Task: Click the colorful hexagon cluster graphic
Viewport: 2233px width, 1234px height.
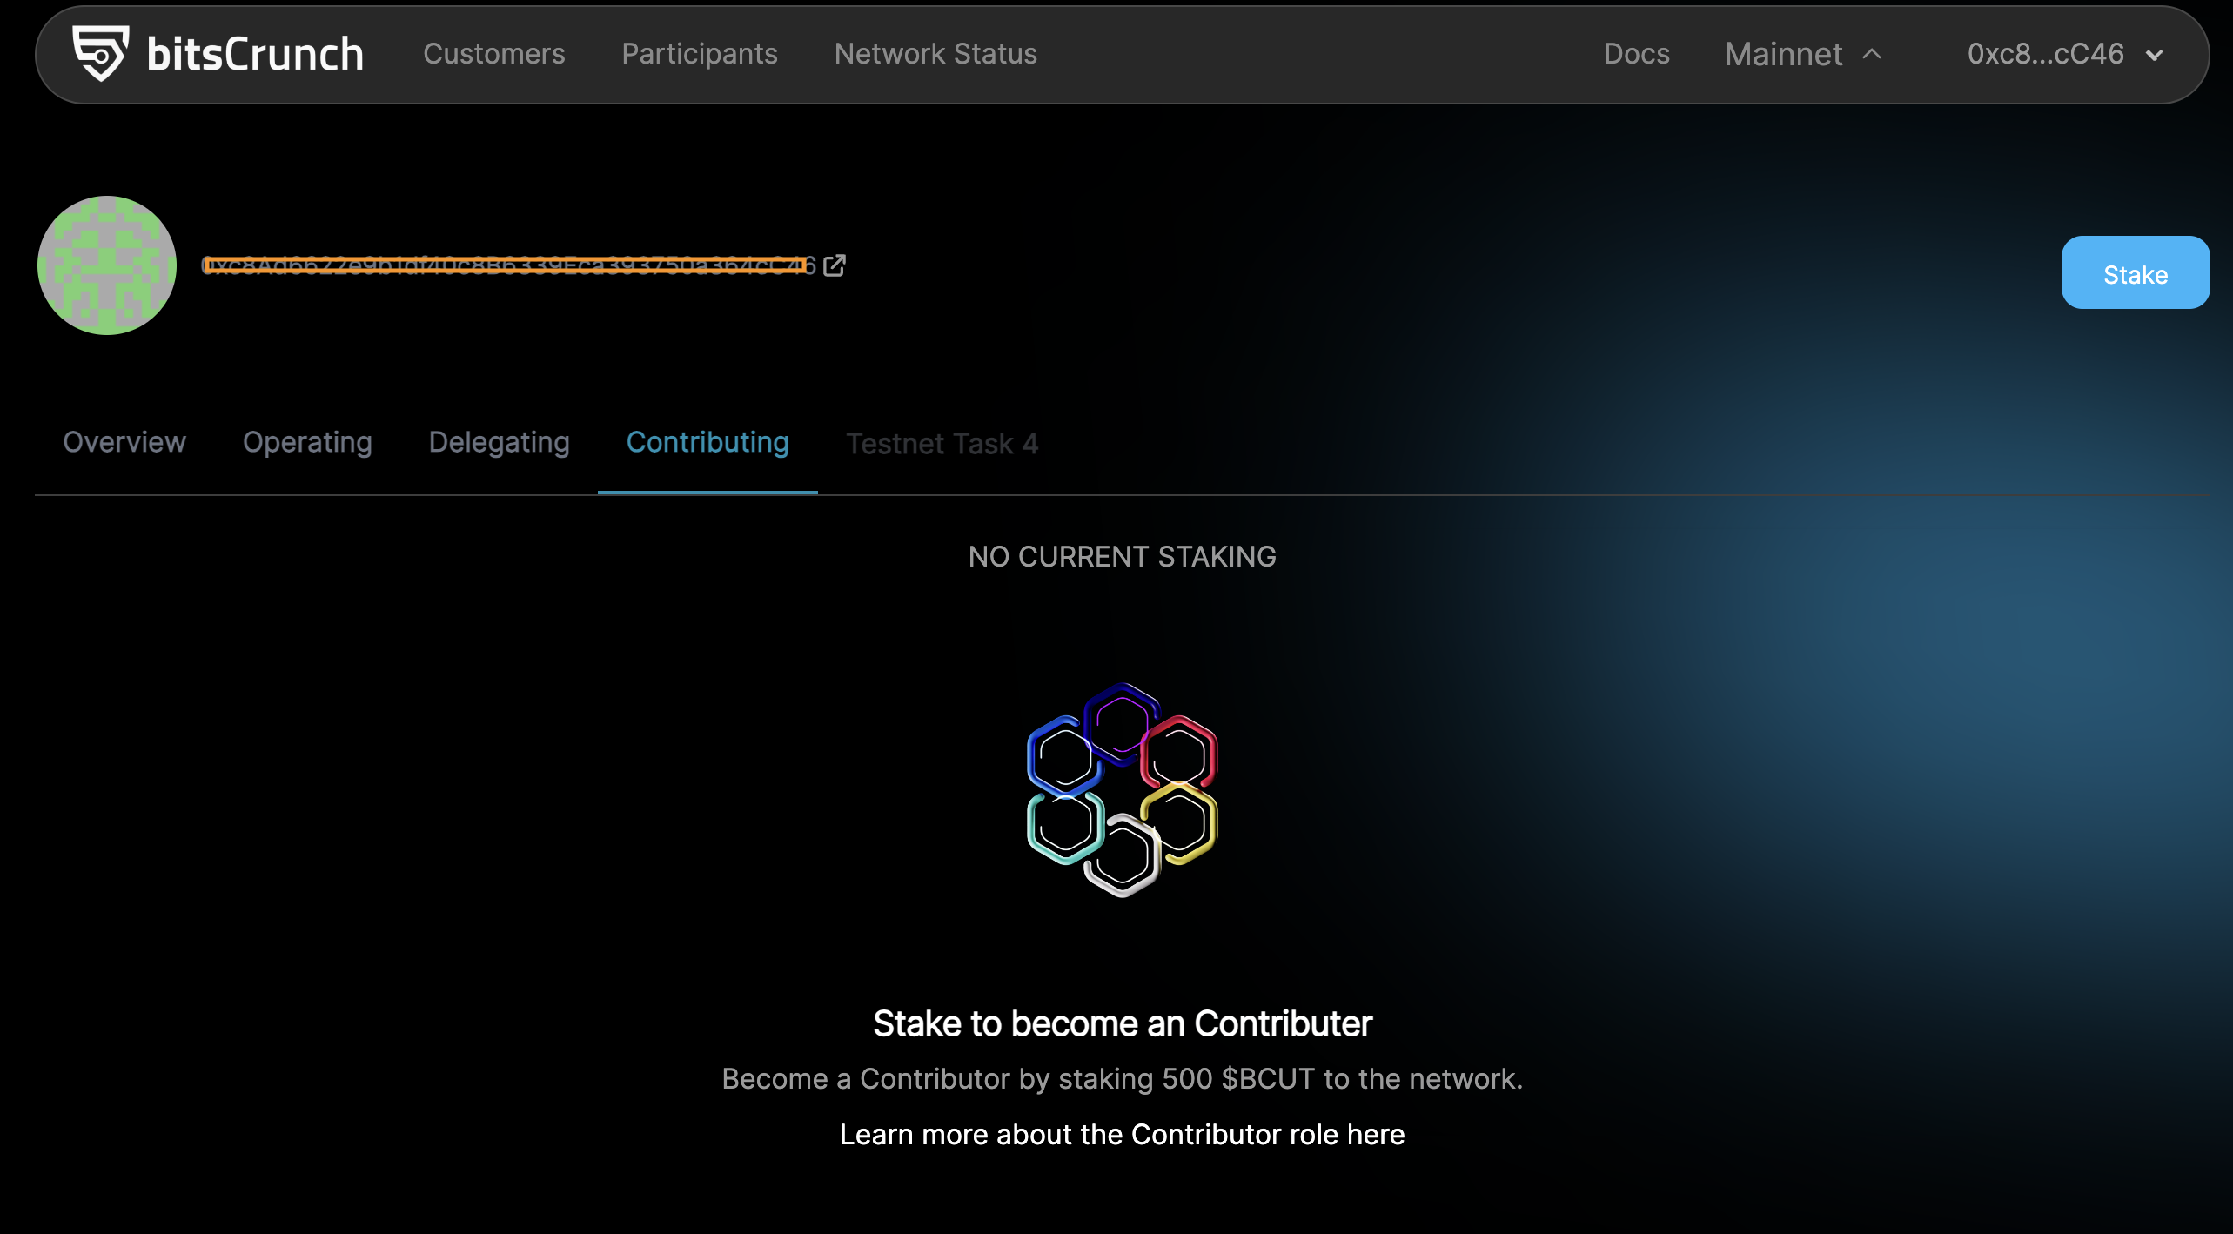Action: (x=1122, y=790)
